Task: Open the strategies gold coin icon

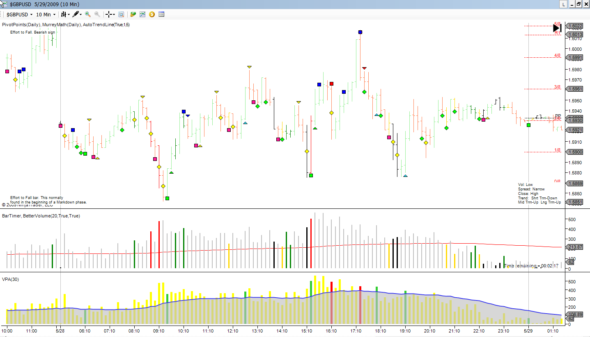Action: pyautogui.click(x=152, y=14)
